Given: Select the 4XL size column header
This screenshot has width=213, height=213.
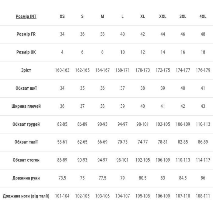Looking at the screenshot, I should pyautogui.click(x=203, y=16).
